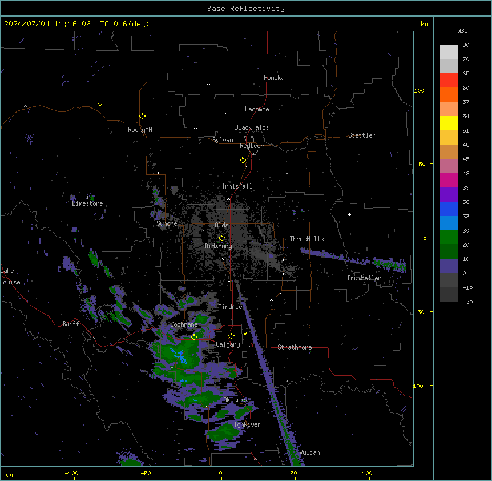492x481 pixels.
Task: Click the Calgary city label
Action: click(228, 344)
